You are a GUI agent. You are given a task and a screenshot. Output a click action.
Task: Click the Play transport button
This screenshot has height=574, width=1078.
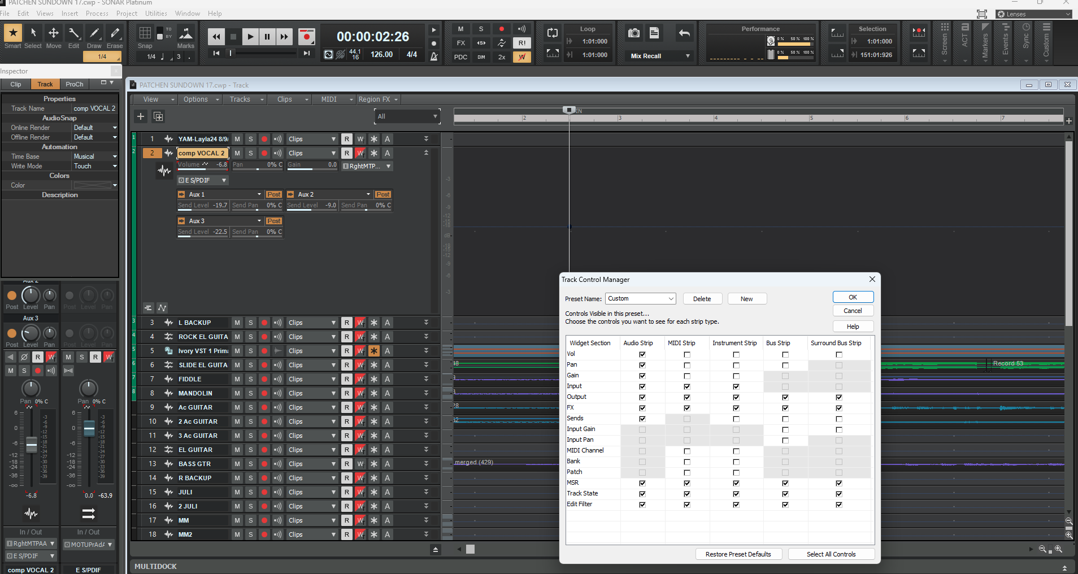pyautogui.click(x=250, y=37)
